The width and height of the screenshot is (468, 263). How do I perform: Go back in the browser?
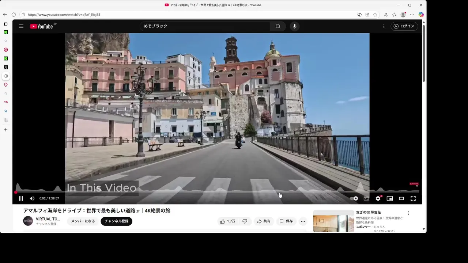(5, 15)
